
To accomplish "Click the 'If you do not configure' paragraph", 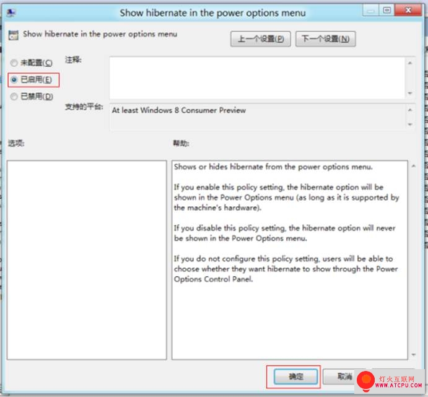I will click(x=286, y=269).
